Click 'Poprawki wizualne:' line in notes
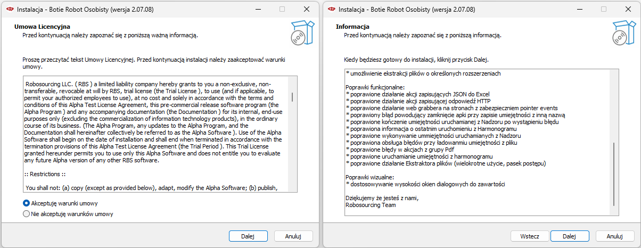 [x=369, y=177]
